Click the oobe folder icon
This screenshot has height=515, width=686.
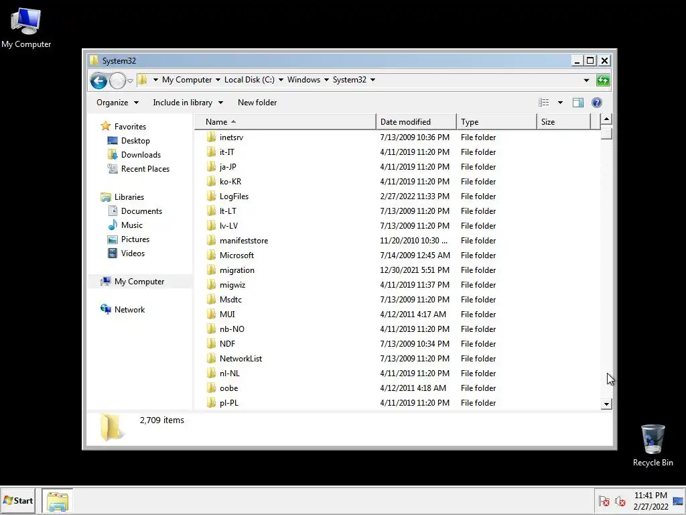coord(211,388)
